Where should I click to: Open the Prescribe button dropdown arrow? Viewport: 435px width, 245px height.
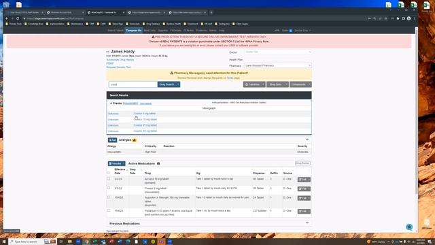coord(124,163)
